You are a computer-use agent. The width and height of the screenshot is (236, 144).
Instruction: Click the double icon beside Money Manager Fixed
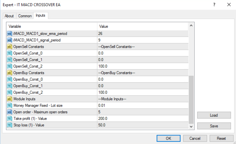[x=9, y=106]
